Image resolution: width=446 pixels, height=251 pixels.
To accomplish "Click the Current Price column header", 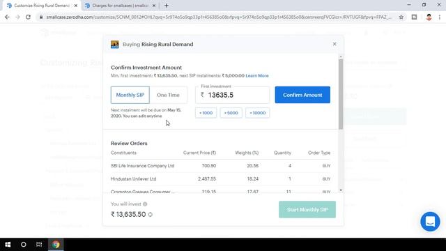I will [x=199, y=153].
